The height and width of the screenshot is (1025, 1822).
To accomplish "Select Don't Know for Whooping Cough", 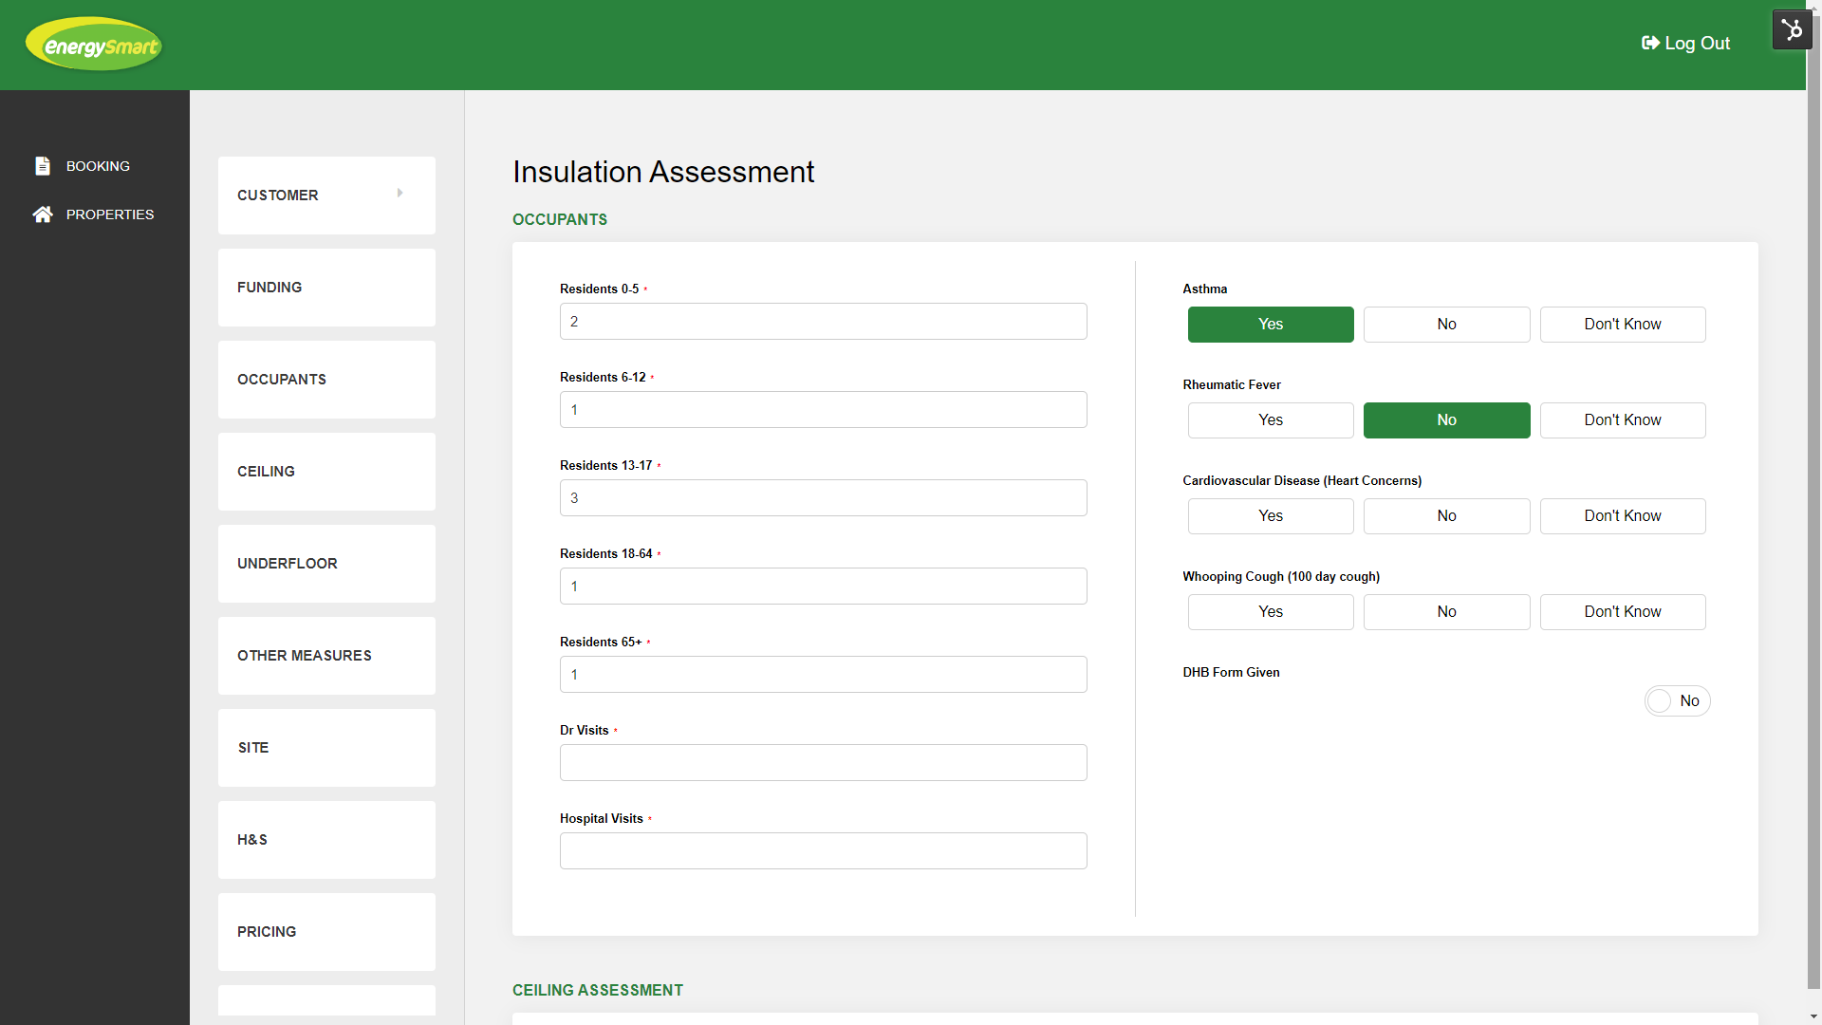I will point(1622,612).
